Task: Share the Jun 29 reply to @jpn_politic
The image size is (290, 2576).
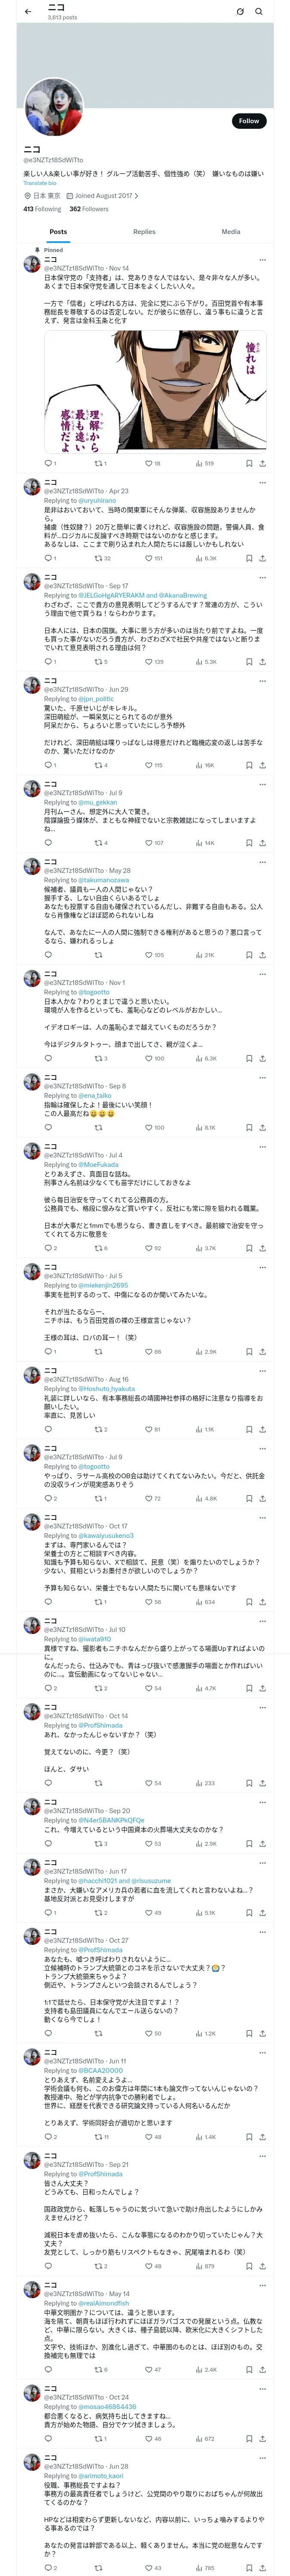Action: [262, 765]
